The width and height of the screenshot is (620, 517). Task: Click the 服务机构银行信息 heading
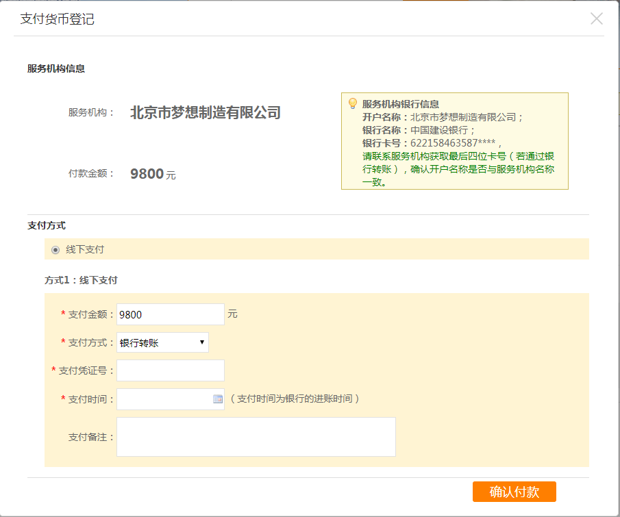click(401, 104)
